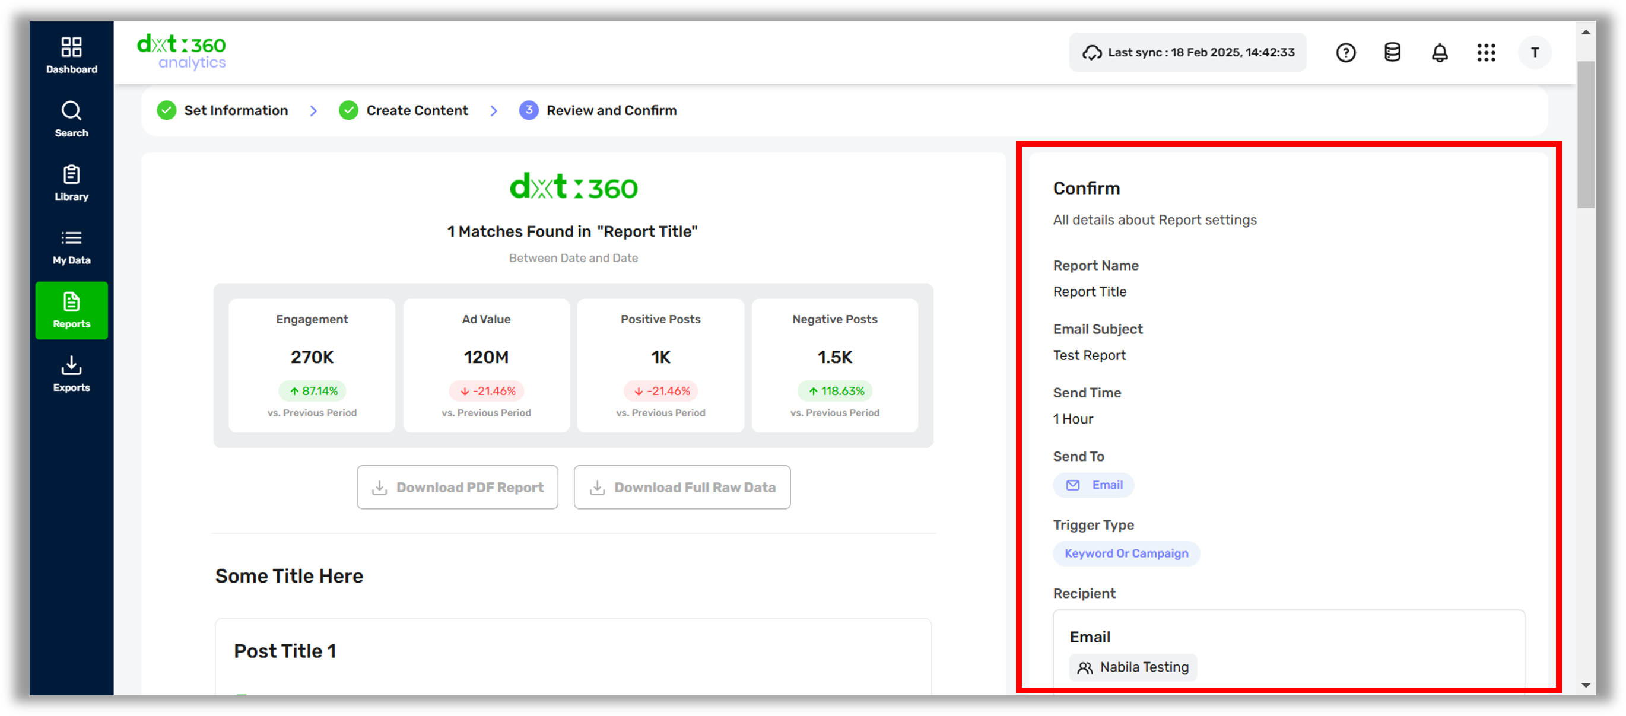Click the download icon on PDF Report button
Viewport: 1626px width, 716px height.
[x=379, y=488]
